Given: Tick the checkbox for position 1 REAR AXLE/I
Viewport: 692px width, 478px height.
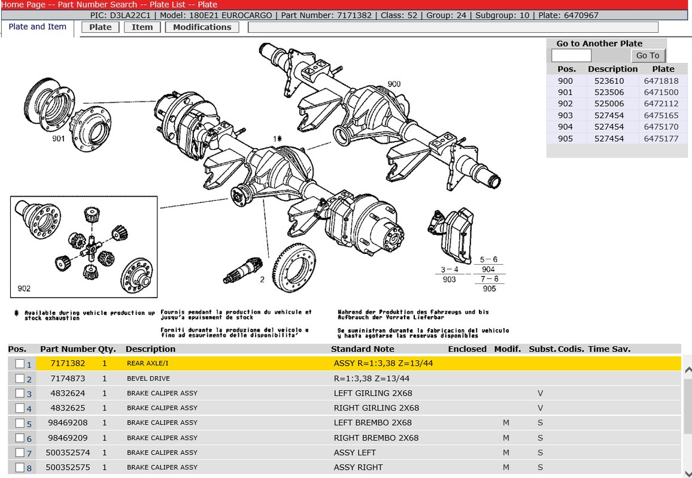Looking at the screenshot, I should (20, 364).
